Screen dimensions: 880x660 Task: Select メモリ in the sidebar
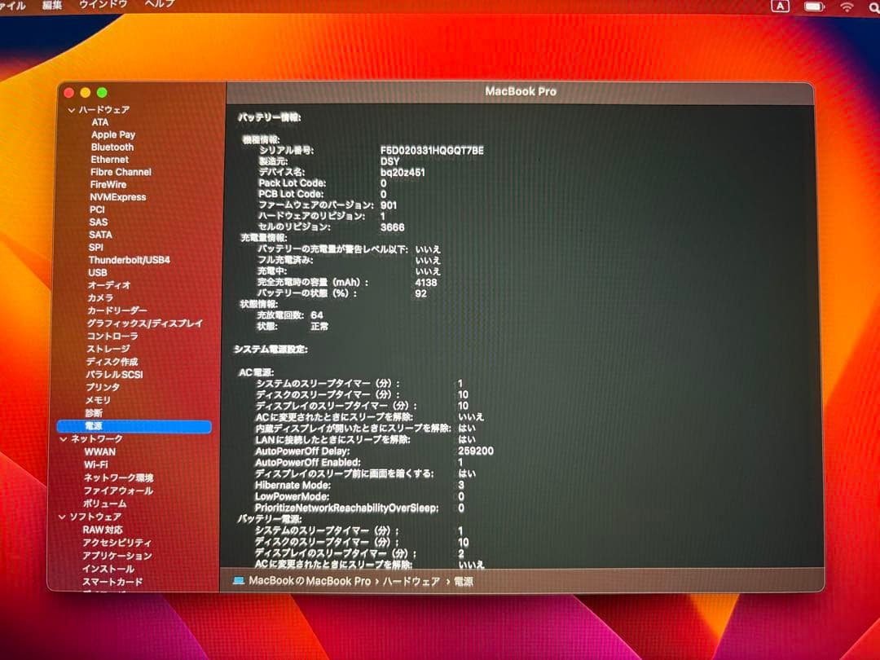pos(98,400)
